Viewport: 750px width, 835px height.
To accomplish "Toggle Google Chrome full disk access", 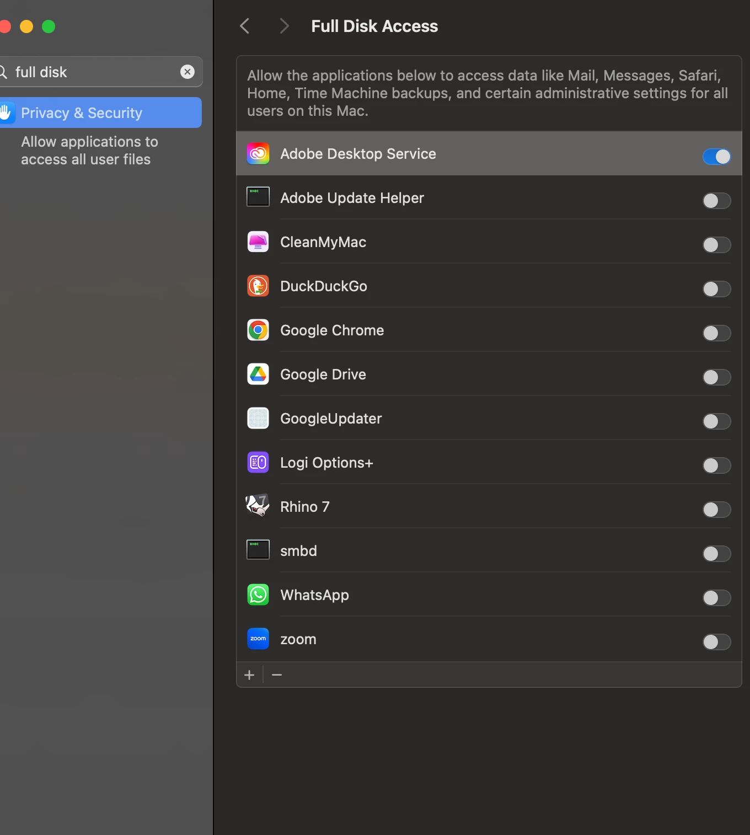I will tap(717, 333).
